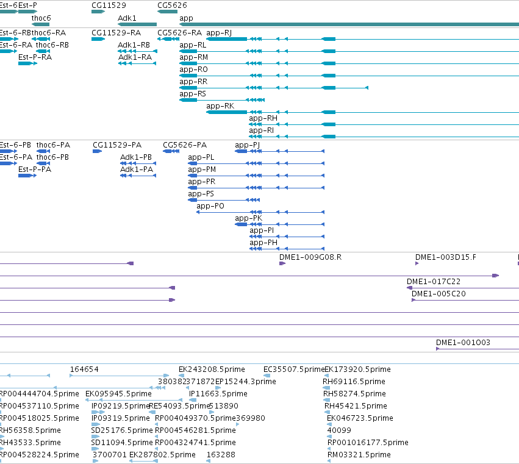Click the DME1-003D15.F feature

[446, 257]
